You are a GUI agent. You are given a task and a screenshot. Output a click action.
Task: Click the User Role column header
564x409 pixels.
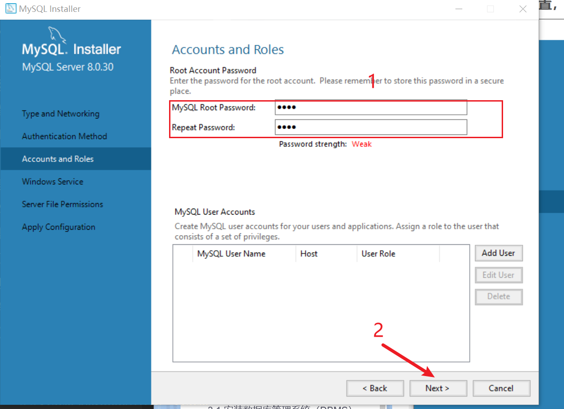[398, 254]
